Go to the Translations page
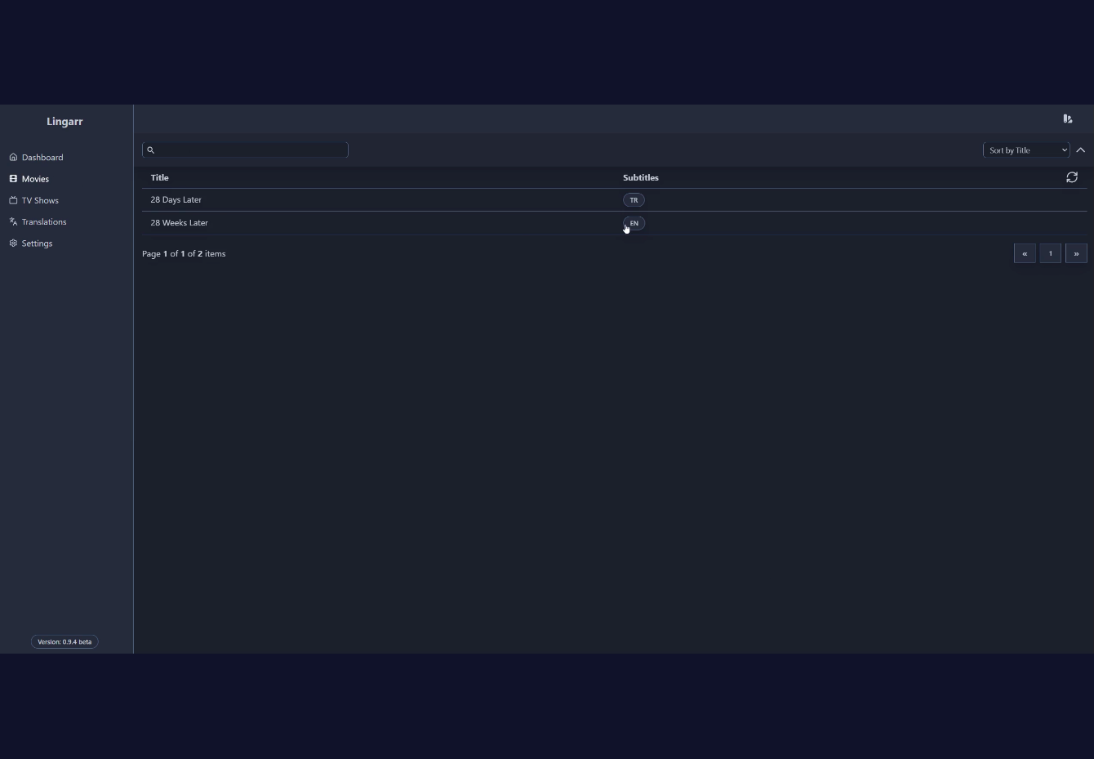 [44, 221]
